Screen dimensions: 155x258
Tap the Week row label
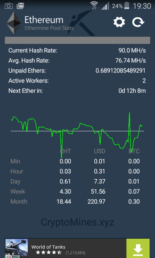coord(18,191)
